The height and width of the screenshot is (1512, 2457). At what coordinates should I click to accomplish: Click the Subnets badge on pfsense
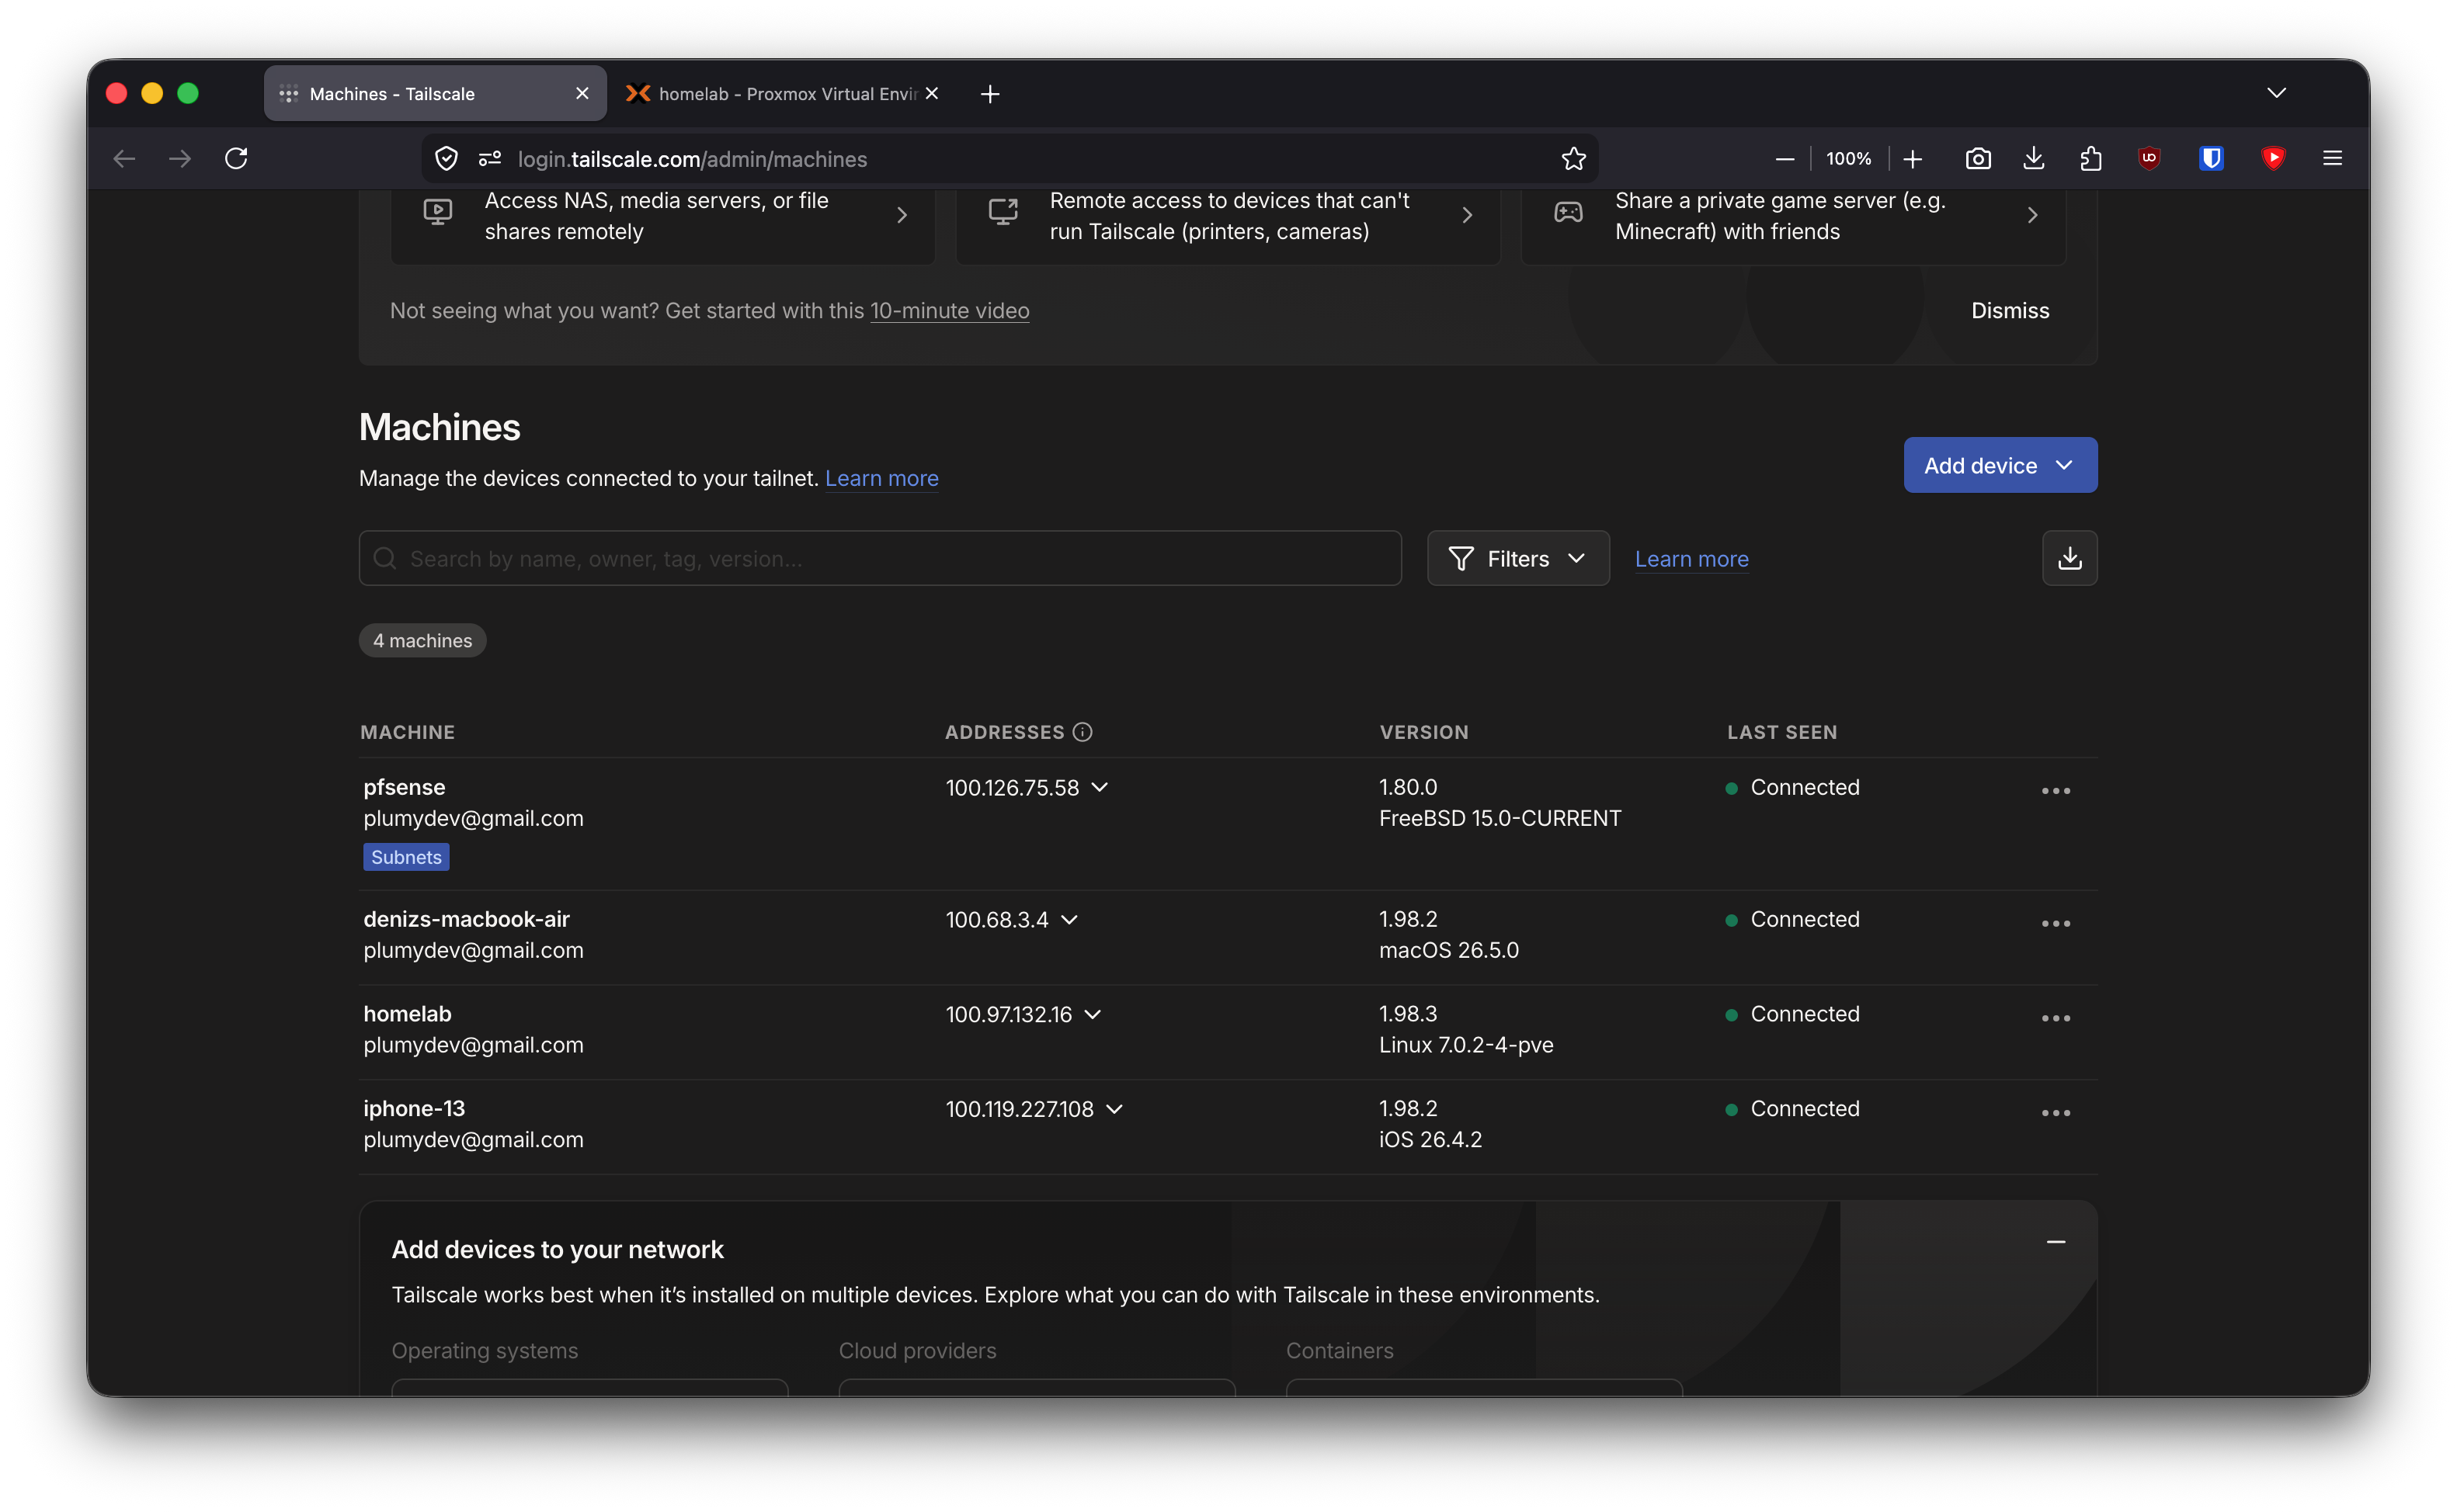[x=406, y=857]
